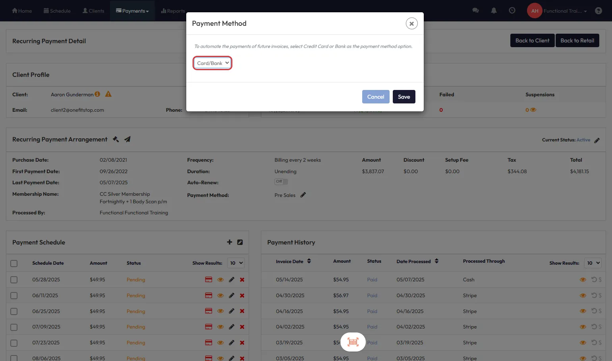The width and height of the screenshot is (612, 361).
Task: Check the select-all checkbox in Payment Schedule
Action: tap(14, 264)
